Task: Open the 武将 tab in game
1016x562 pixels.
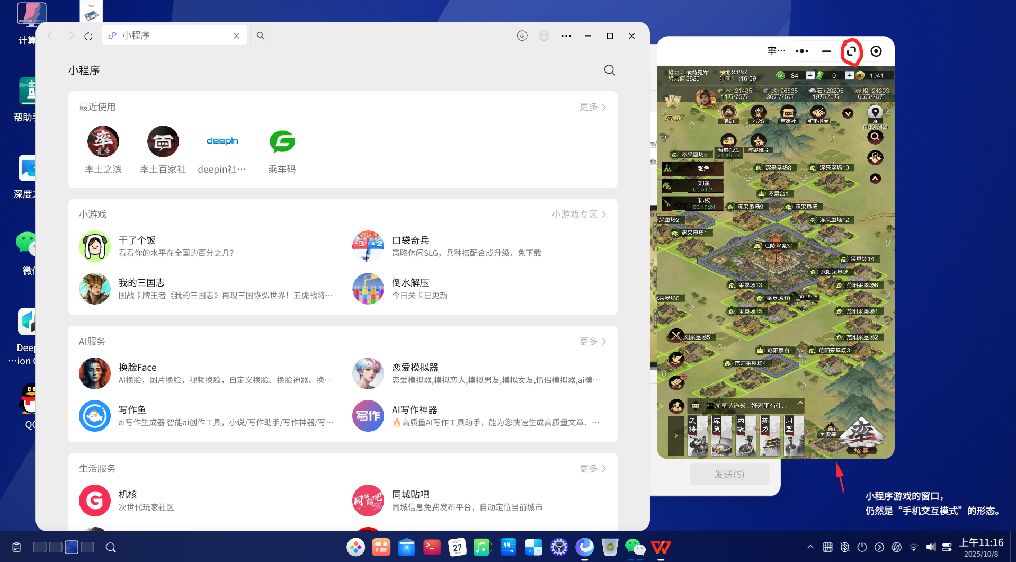Action: [x=697, y=436]
